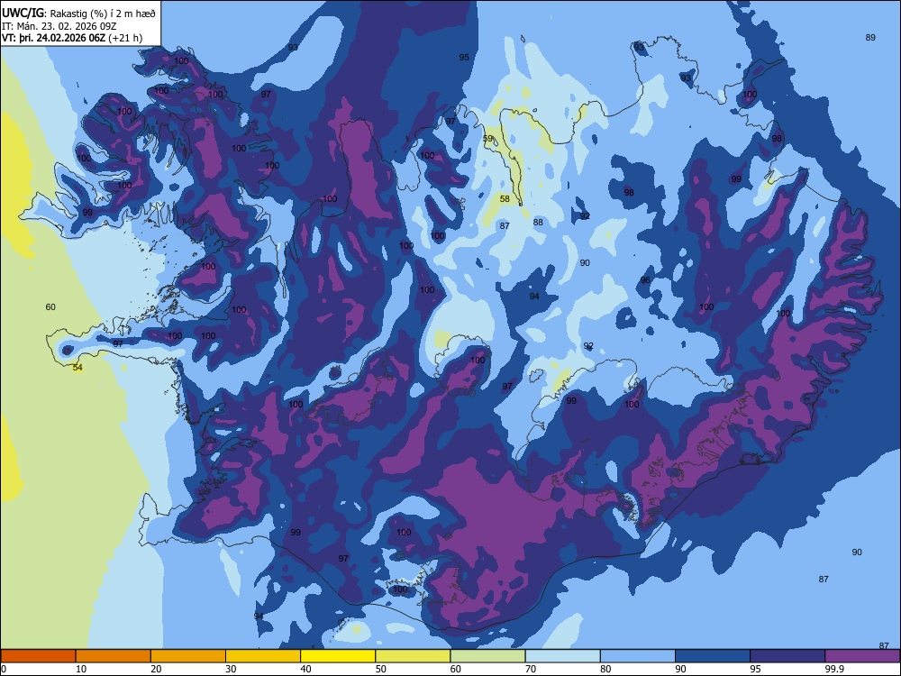The image size is (901, 676).
Task: Click the bright yellow 40-50 legend swatch
Action: pyautogui.click(x=338, y=656)
